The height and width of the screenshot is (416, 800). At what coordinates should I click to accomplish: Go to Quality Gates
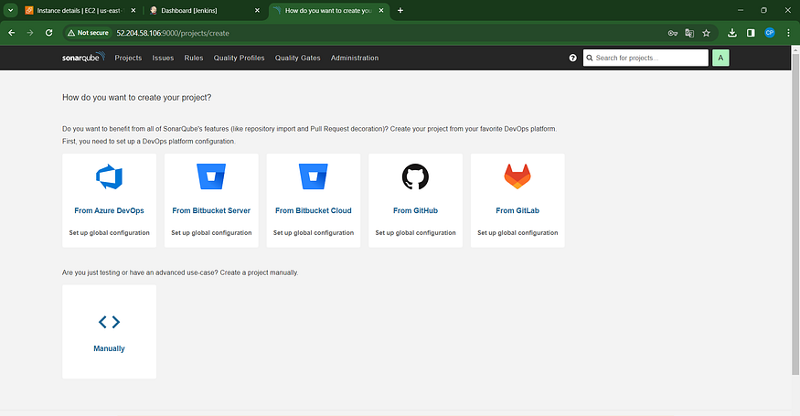coord(297,58)
